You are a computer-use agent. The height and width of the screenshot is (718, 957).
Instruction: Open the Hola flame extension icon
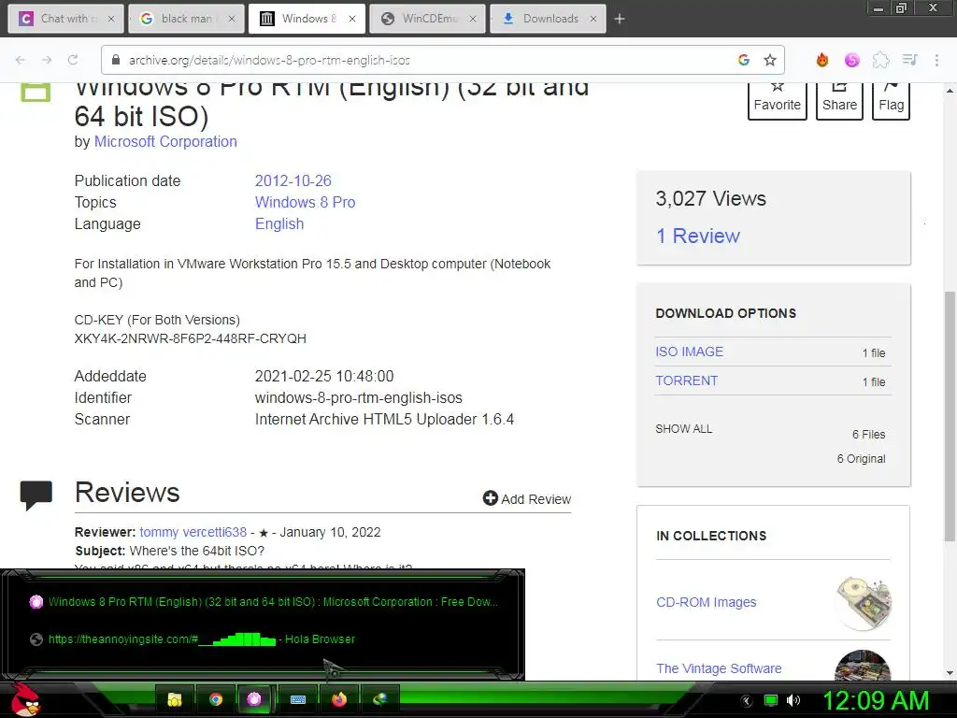(822, 60)
